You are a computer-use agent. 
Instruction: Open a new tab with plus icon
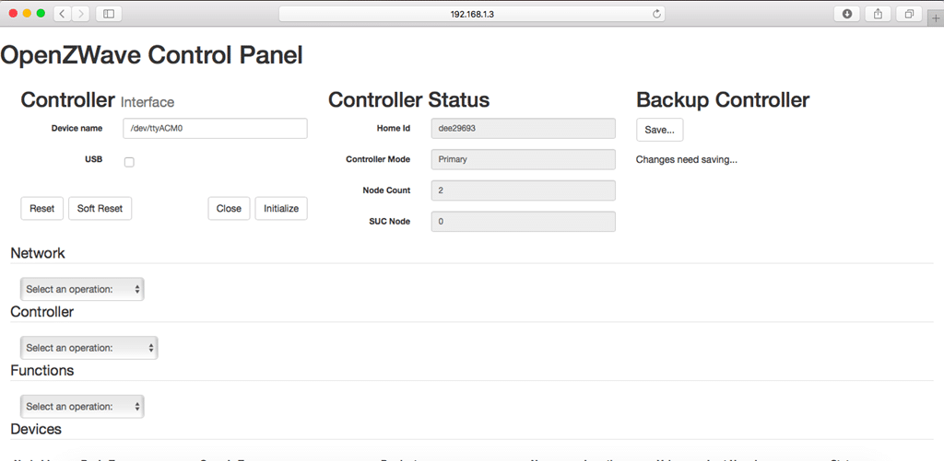(x=936, y=18)
